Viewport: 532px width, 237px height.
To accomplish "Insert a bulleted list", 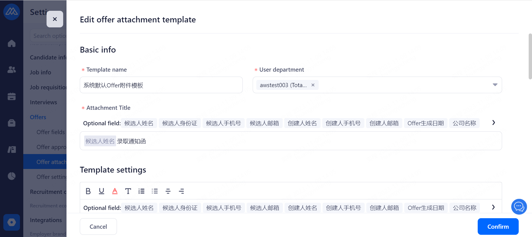I will click(x=155, y=191).
